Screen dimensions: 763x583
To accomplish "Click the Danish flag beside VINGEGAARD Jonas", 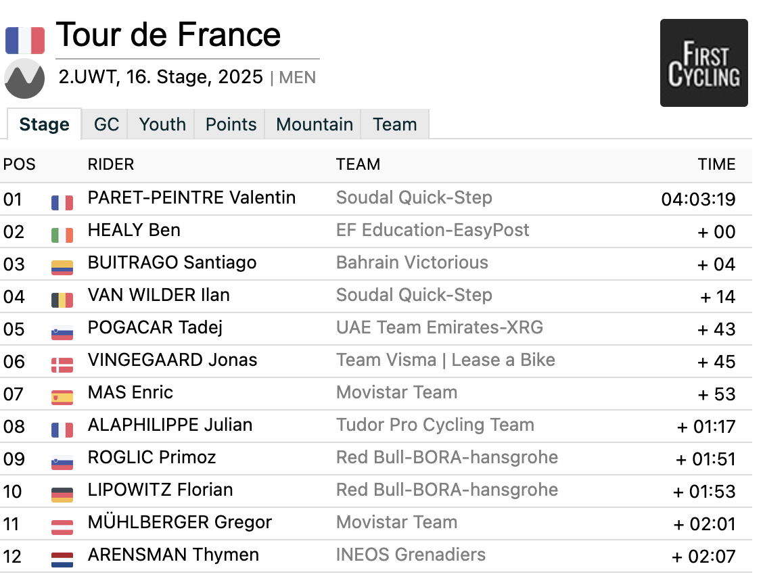I will 62,365.
